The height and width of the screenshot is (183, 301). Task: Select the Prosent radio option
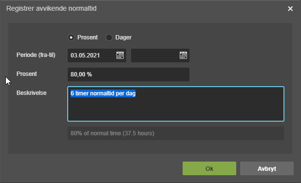point(71,37)
